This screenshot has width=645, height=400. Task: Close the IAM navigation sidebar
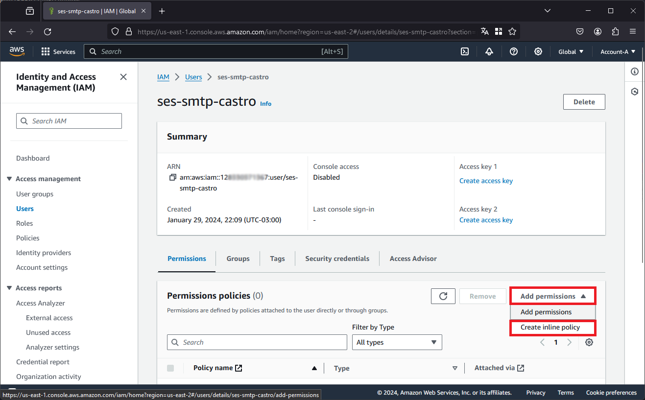123,77
